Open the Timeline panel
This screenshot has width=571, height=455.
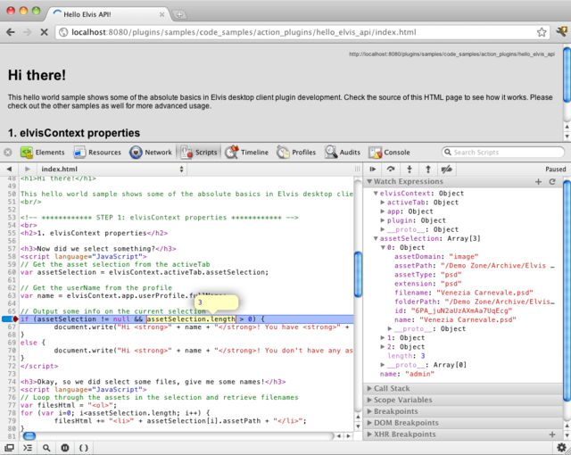[x=246, y=153]
